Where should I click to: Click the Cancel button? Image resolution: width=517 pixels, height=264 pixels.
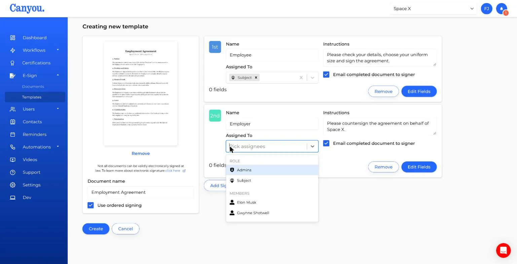tap(125, 229)
